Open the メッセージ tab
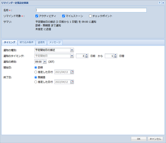The width and height of the screenshot is (166, 143). pos(55,42)
